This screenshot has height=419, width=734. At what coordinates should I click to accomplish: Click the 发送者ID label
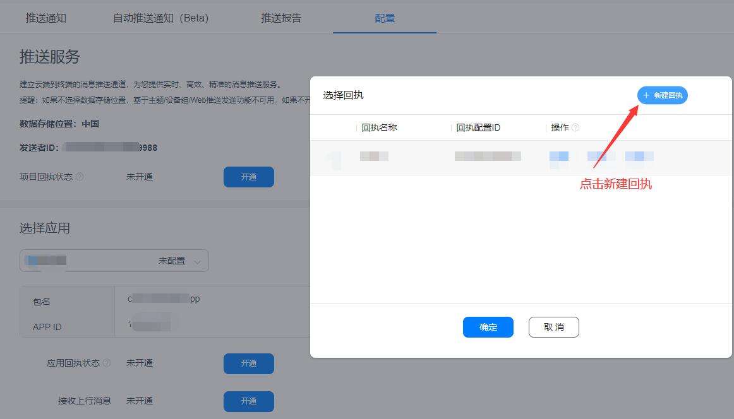(39, 148)
